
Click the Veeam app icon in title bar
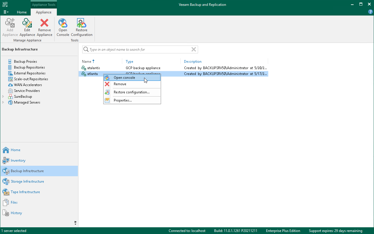coord(5,4)
